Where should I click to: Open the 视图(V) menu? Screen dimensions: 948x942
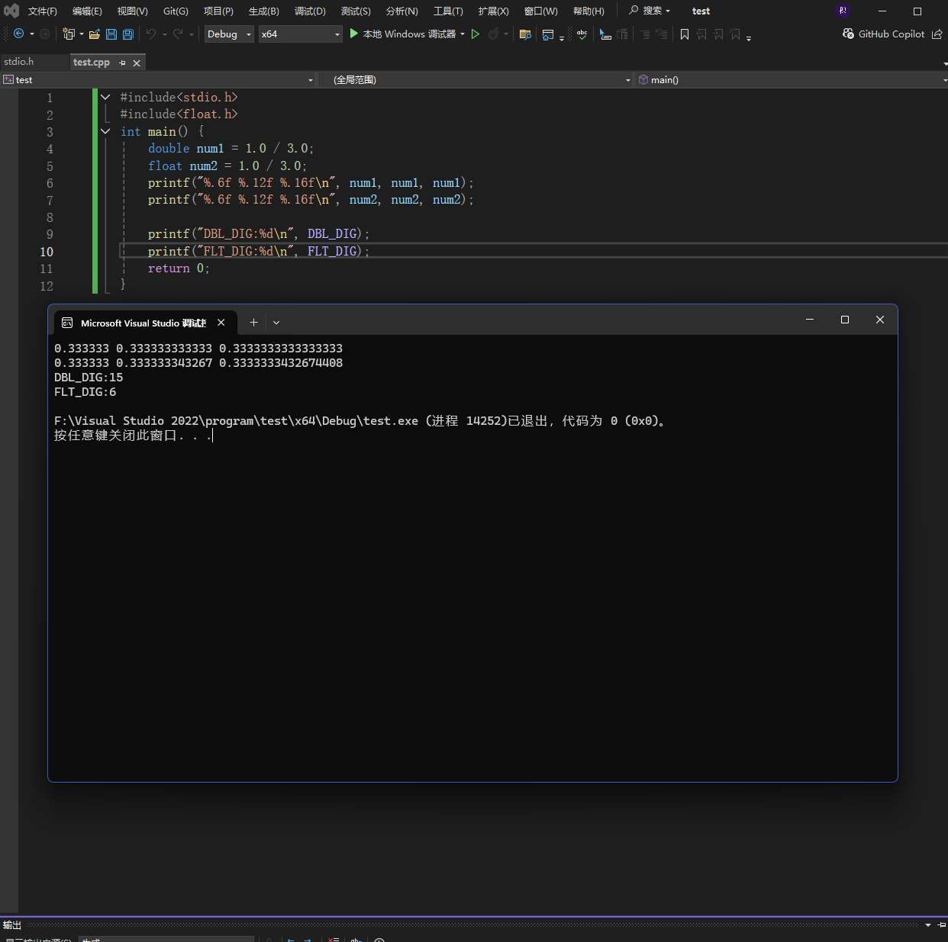pos(132,11)
